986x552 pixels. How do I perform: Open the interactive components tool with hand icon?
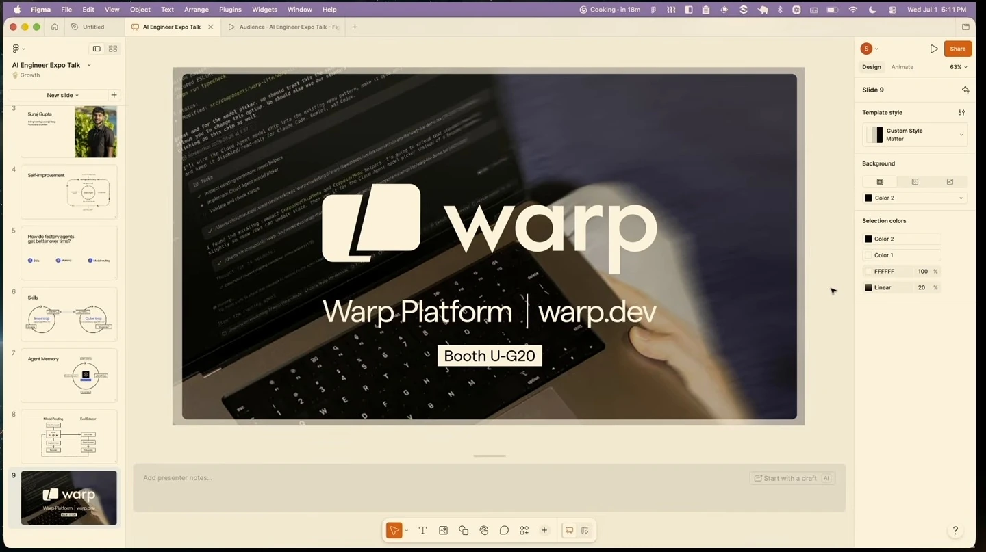tap(484, 530)
